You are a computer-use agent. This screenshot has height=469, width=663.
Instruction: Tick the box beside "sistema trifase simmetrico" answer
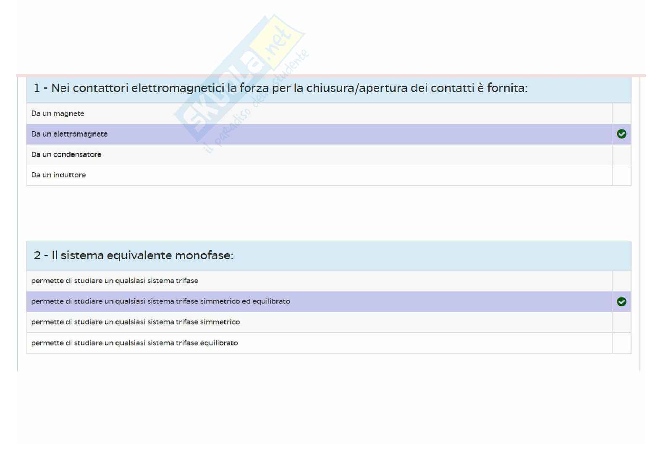621,322
